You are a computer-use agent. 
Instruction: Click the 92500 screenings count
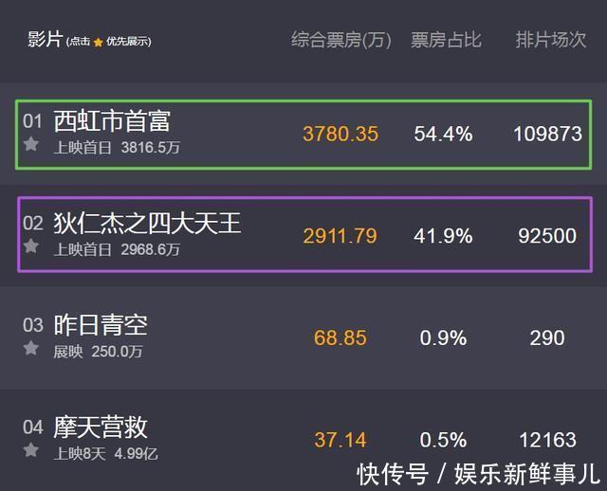click(x=547, y=235)
